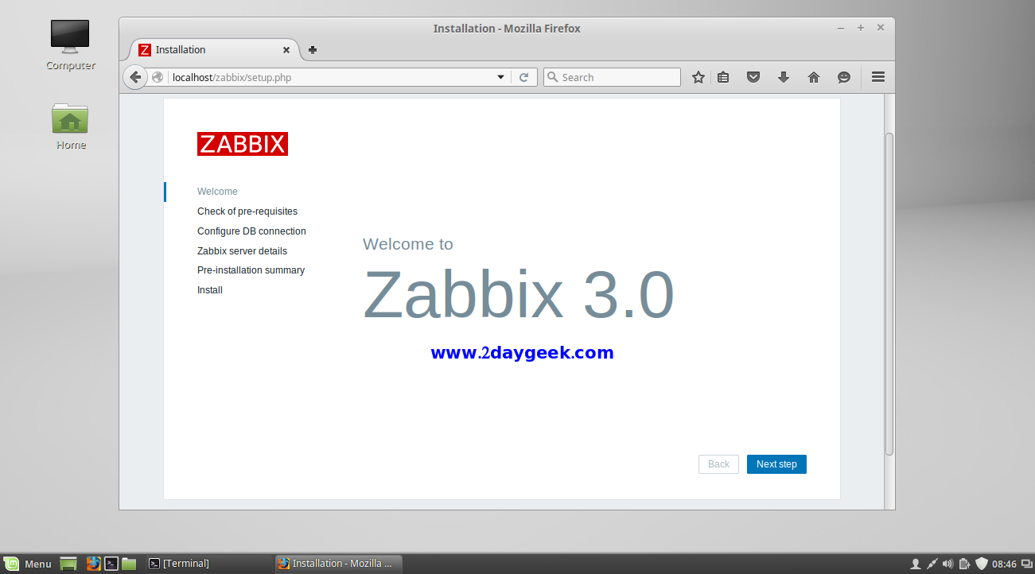This screenshot has height=574, width=1035.
Task: Save page to Pocket icon
Action: pos(753,77)
